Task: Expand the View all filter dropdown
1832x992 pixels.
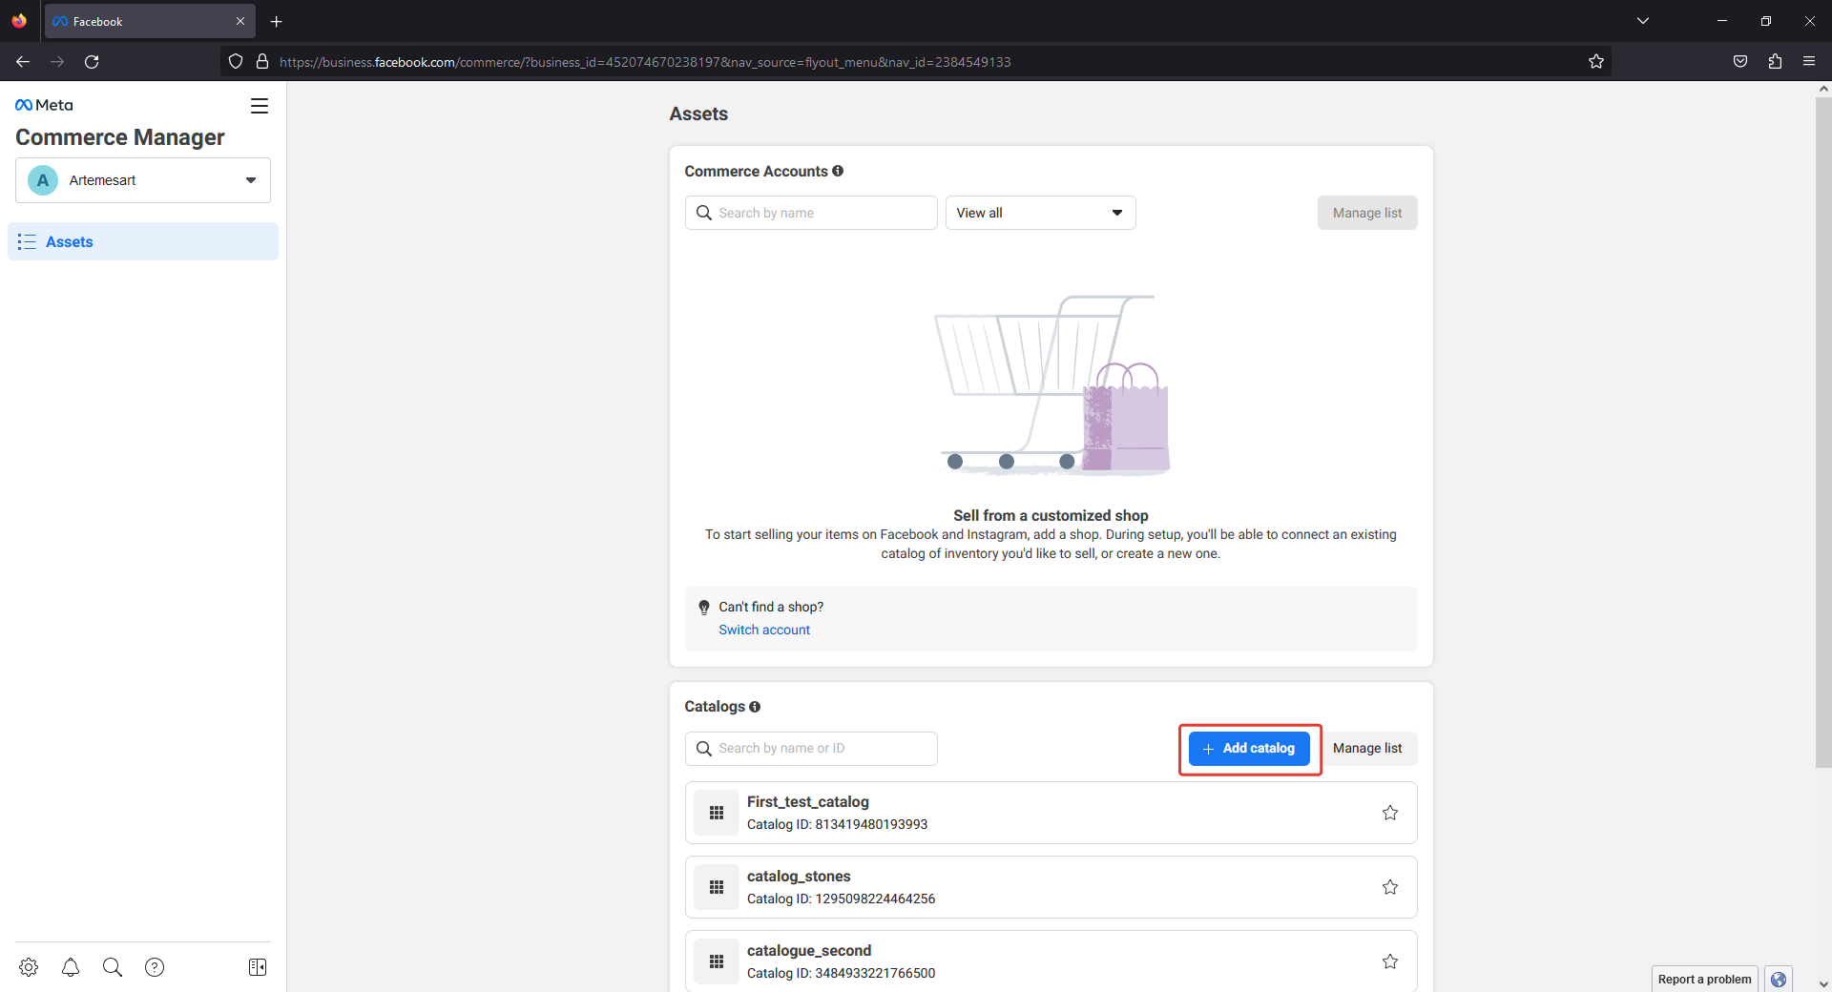Action: (x=1041, y=213)
